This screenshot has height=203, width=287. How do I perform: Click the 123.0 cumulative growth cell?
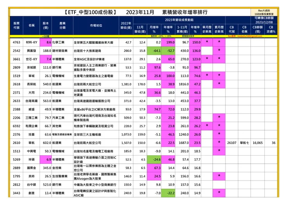(x=195, y=59)
